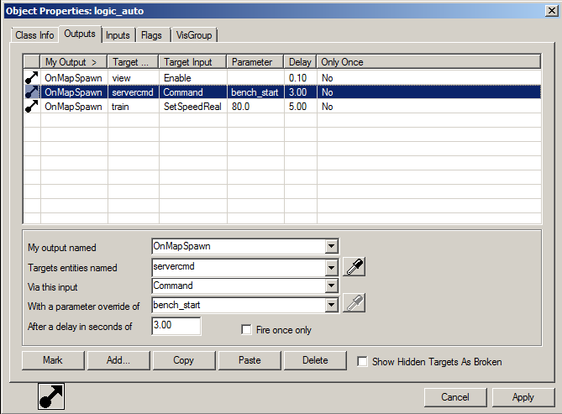Expand the Via this input dropdown
Image resolution: width=562 pixels, height=414 pixels.
(331, 286)
